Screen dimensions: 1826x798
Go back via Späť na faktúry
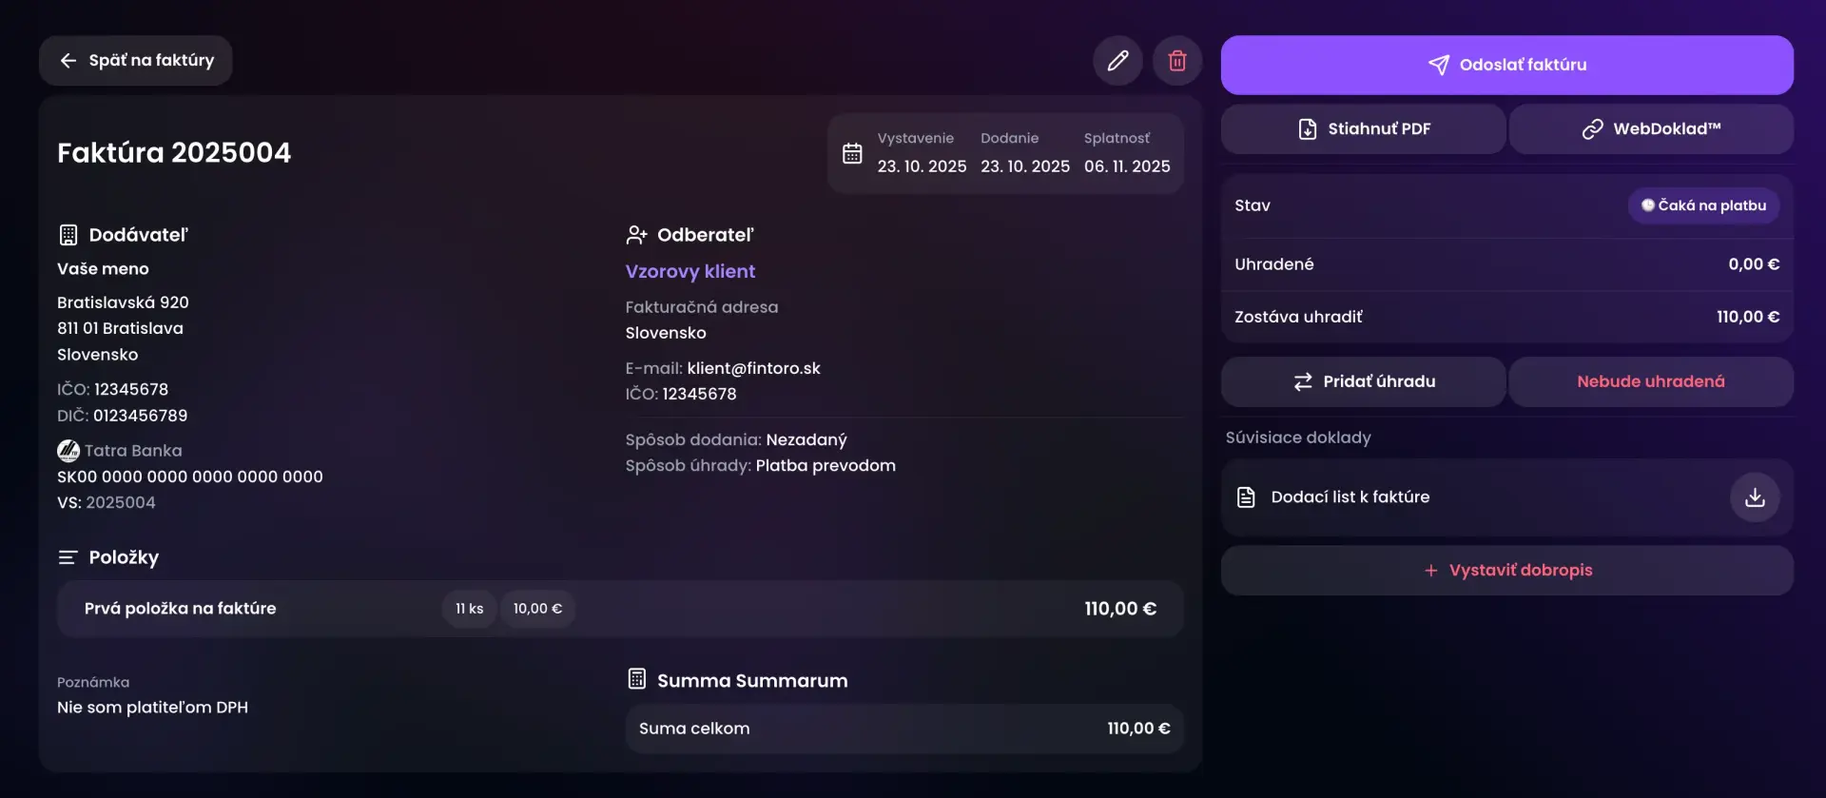(x=136, y=61)
